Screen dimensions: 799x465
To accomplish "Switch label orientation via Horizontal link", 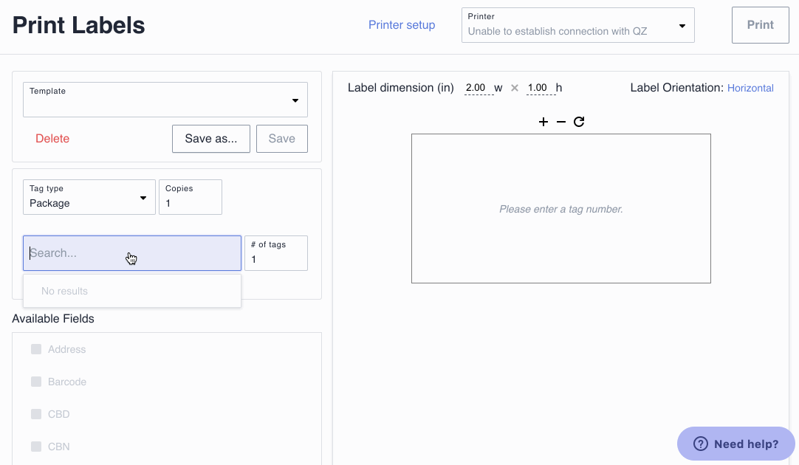I will tap(750, 88).
